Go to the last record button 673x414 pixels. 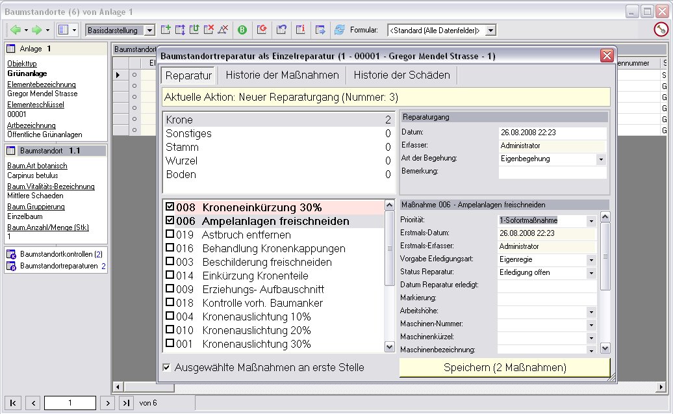pyautogui.click(x=126, y=403)
